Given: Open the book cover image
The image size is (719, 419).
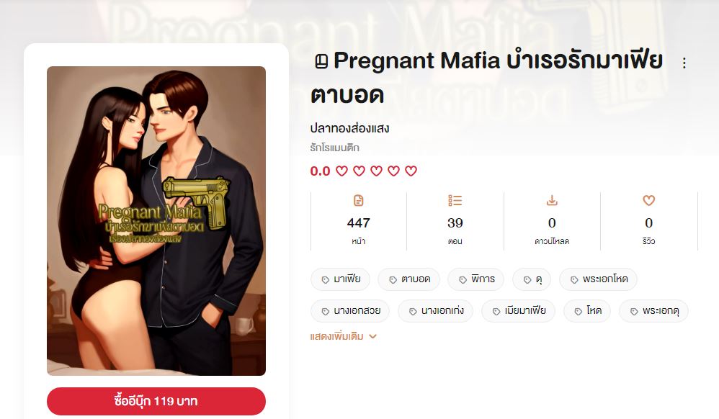Looking at the screenshot, I should point(156,221).
